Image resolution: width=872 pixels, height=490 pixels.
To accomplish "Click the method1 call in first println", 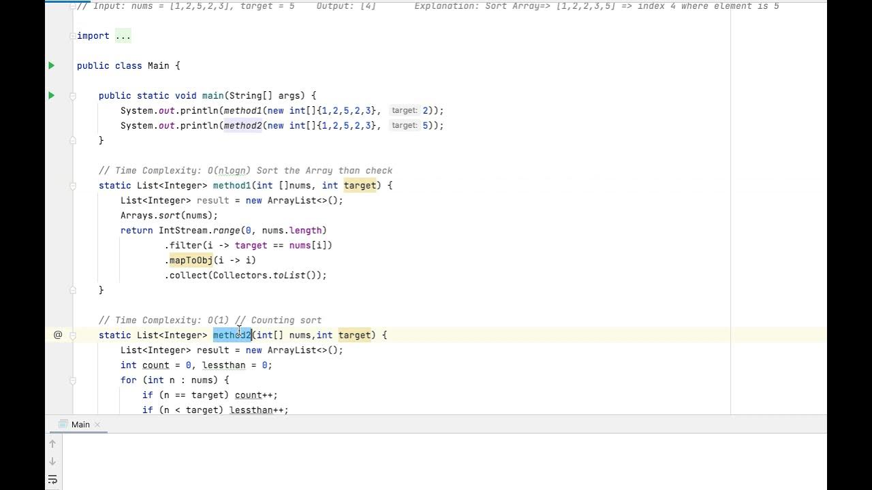I will coord(243,110).
